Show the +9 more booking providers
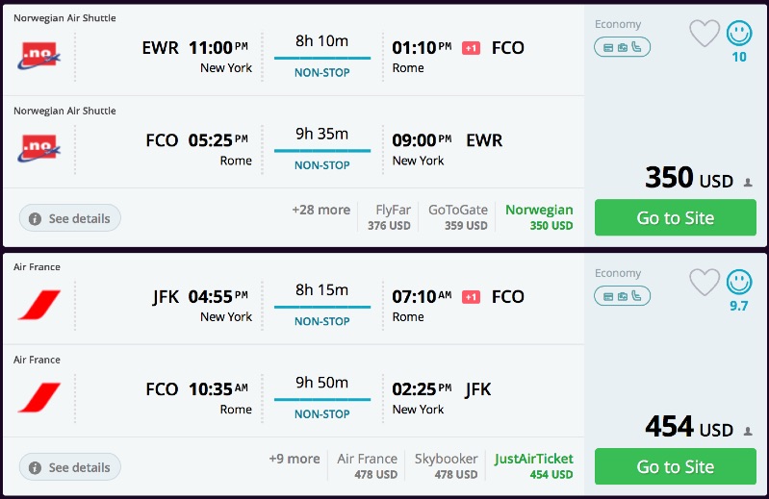 point(295,459)
